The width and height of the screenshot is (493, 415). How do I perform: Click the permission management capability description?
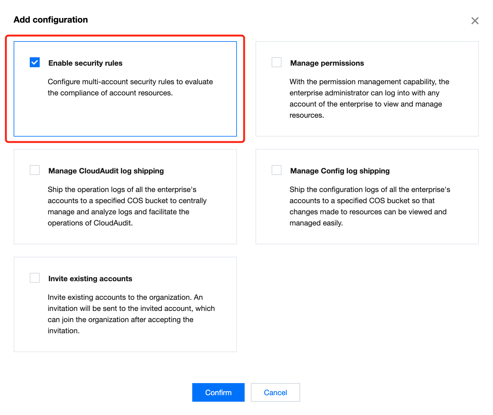coord(369,98)
